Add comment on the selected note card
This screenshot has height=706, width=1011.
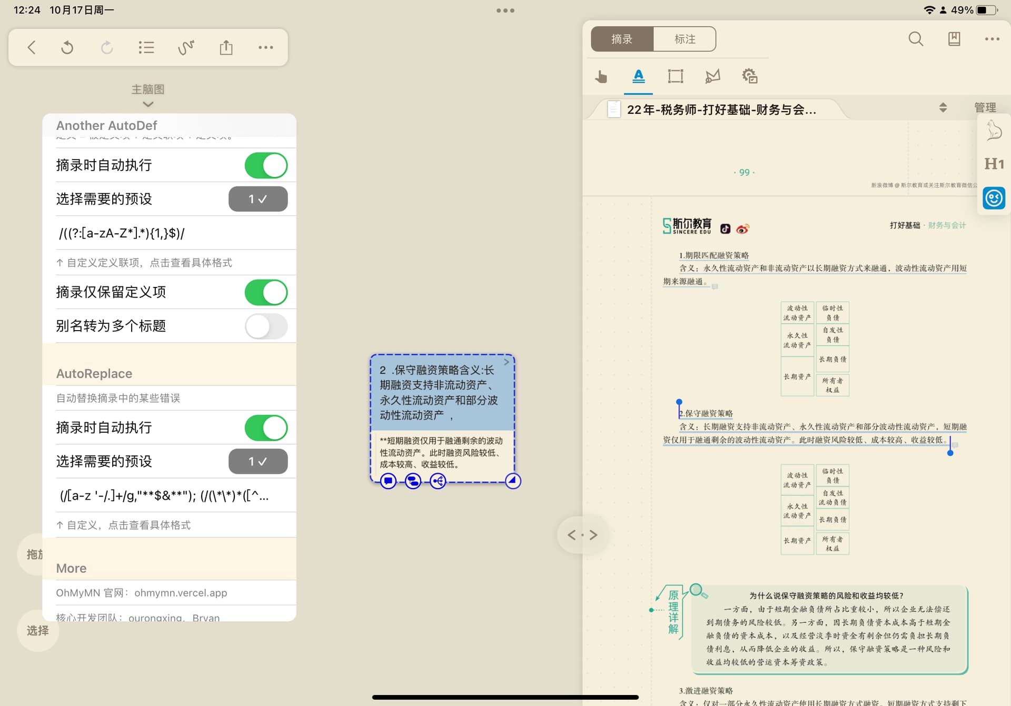(x=388, y=481)
